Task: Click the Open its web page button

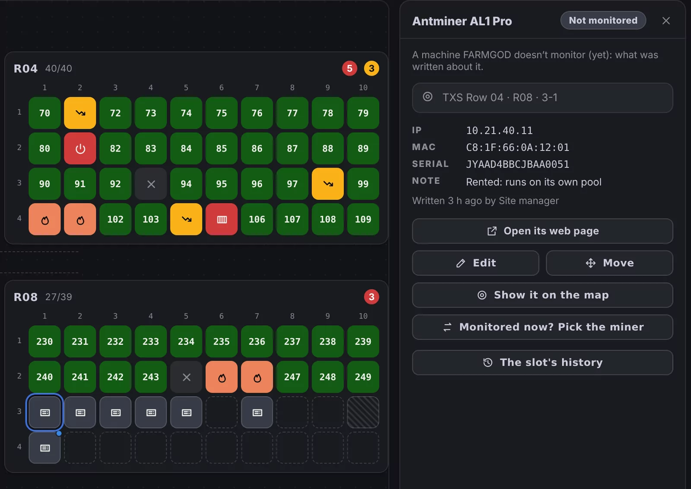Action: pos(542,231)
